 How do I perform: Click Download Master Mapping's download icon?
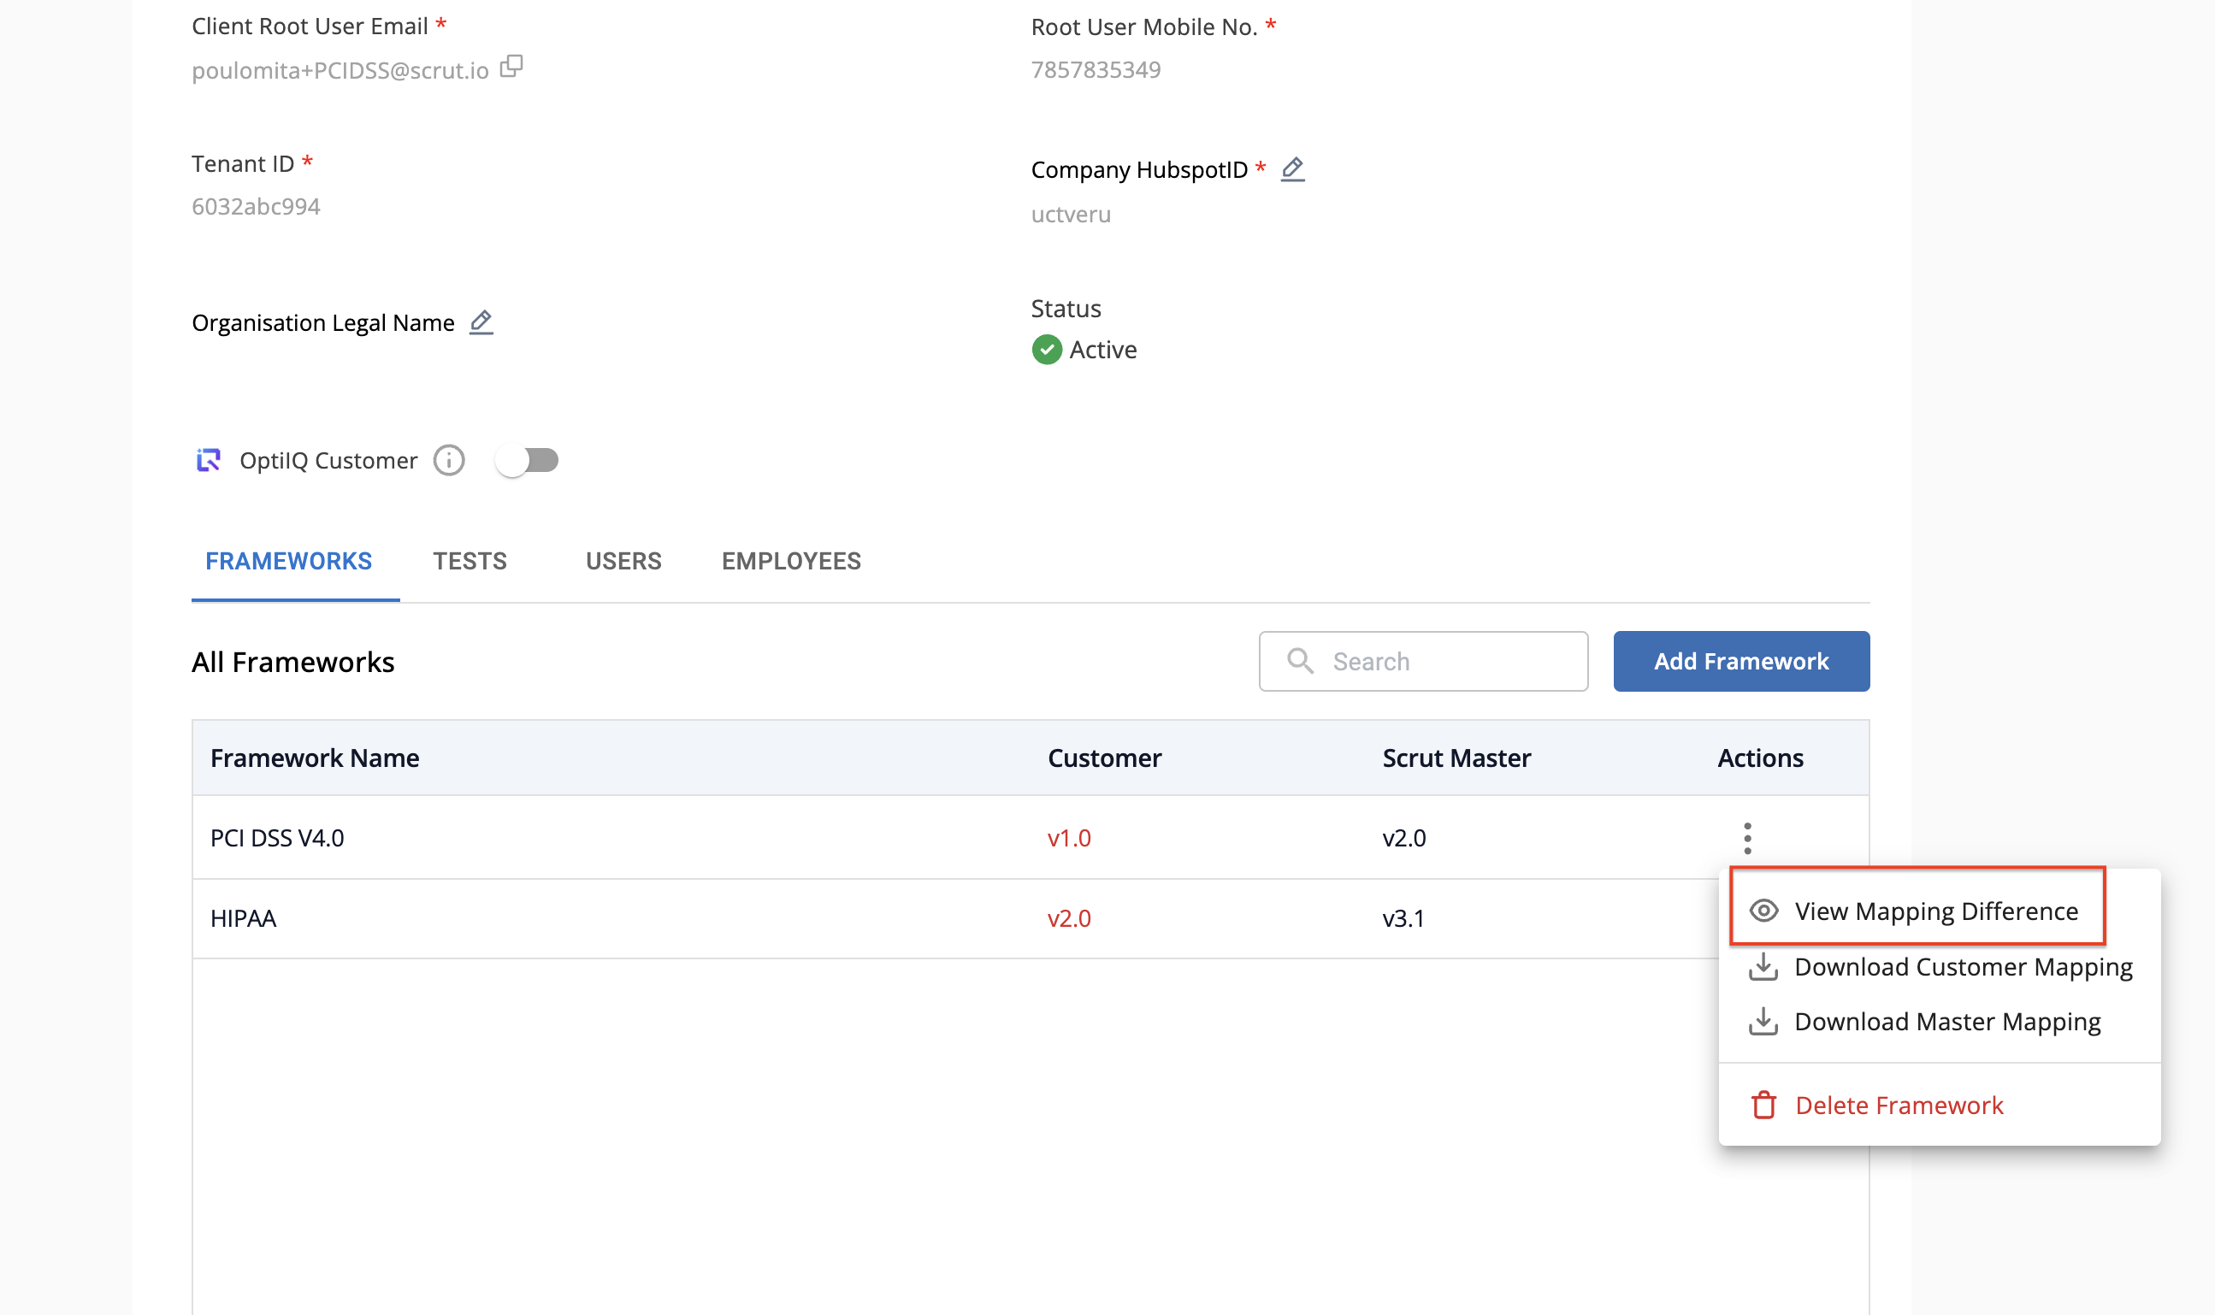1762,1022
